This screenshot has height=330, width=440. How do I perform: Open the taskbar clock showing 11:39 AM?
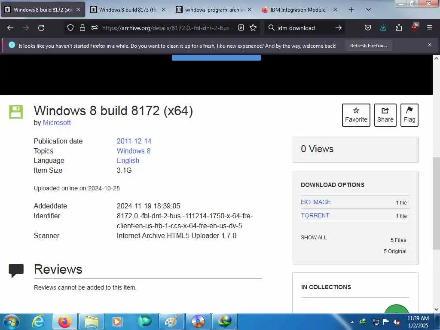(418, 322)
